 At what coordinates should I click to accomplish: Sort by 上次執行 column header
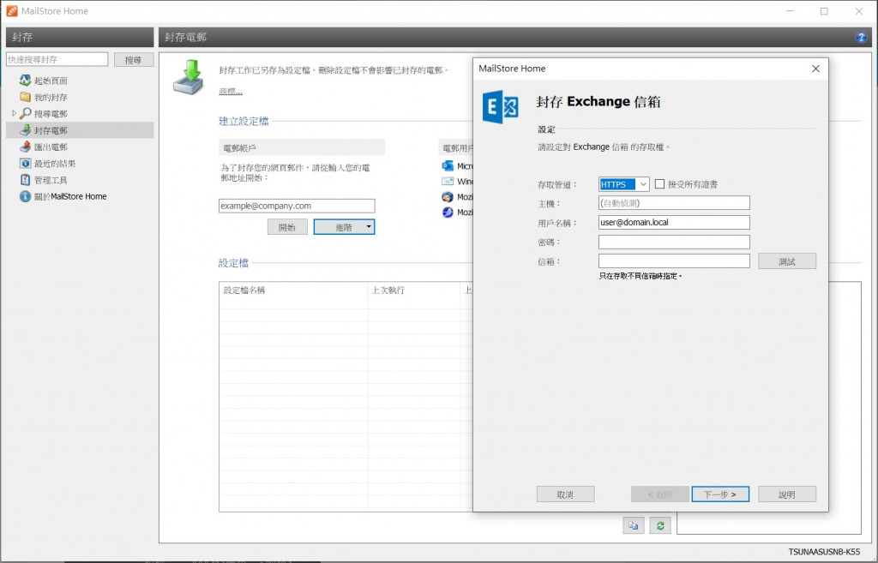[414, 290]
